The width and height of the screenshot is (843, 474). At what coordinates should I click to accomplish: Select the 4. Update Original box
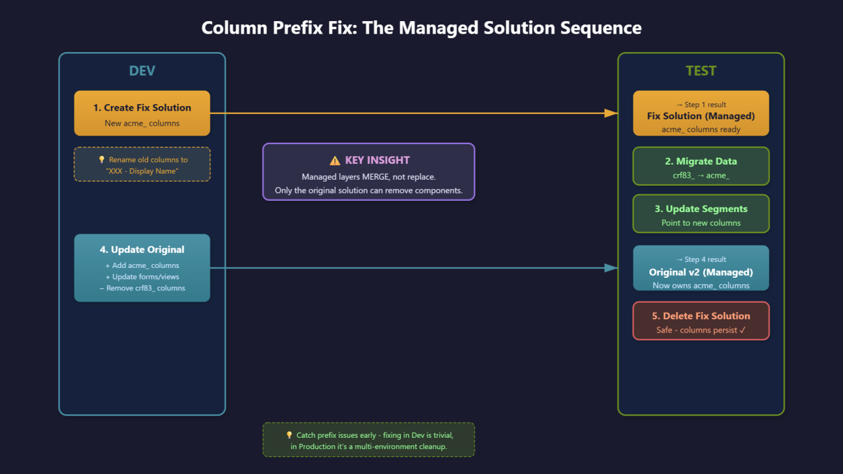click(x=142, y=268)
